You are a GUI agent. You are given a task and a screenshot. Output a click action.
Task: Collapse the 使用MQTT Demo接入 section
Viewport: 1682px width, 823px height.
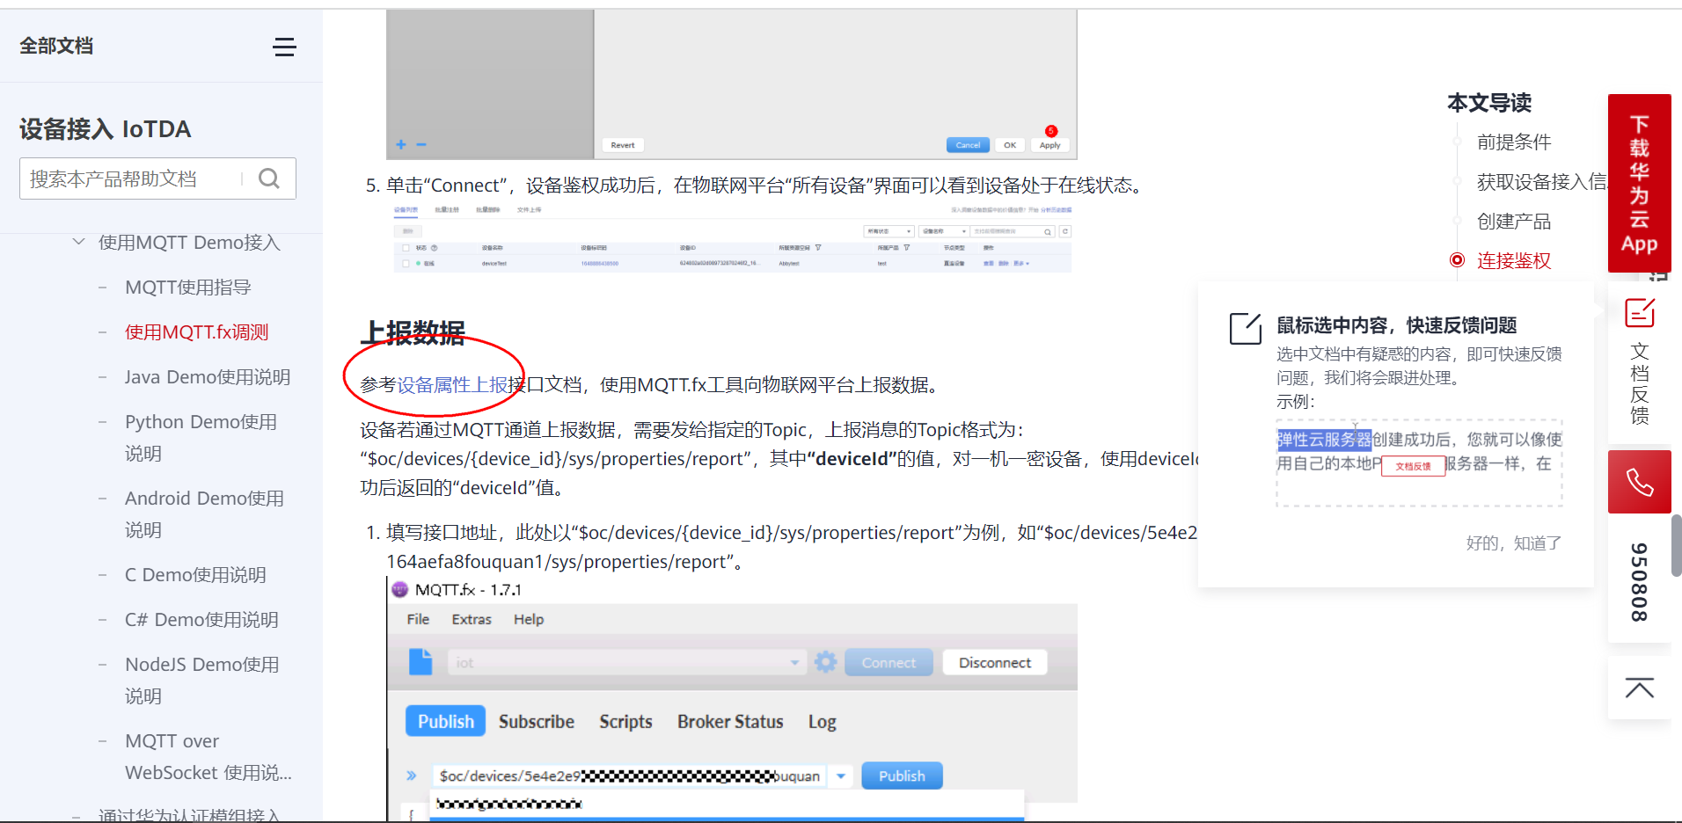[79, 242]
